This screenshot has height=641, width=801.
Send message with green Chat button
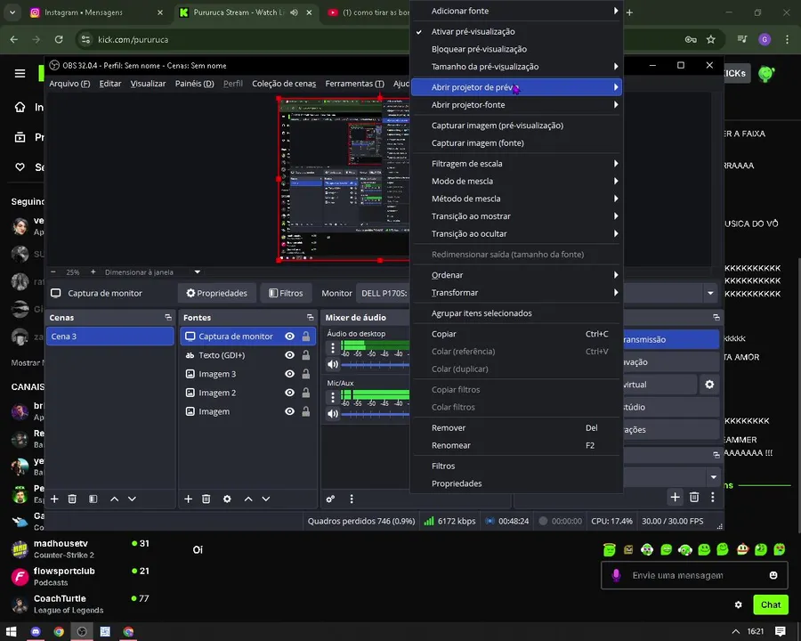(x=771, y=604)
